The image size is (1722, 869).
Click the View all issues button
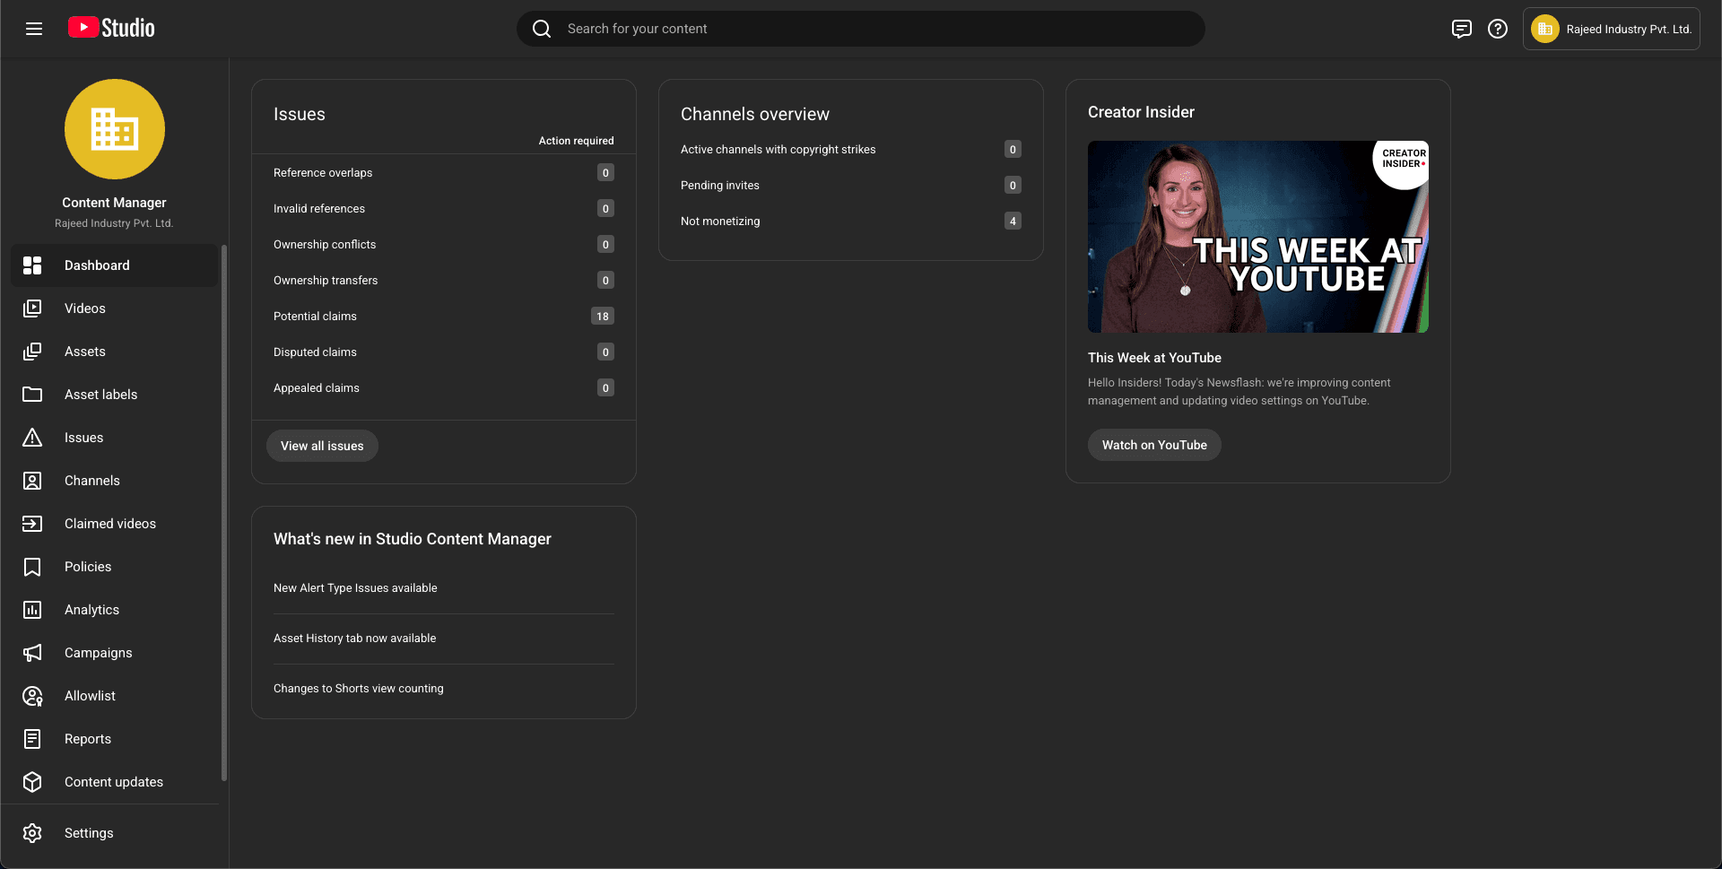point(322,446)
